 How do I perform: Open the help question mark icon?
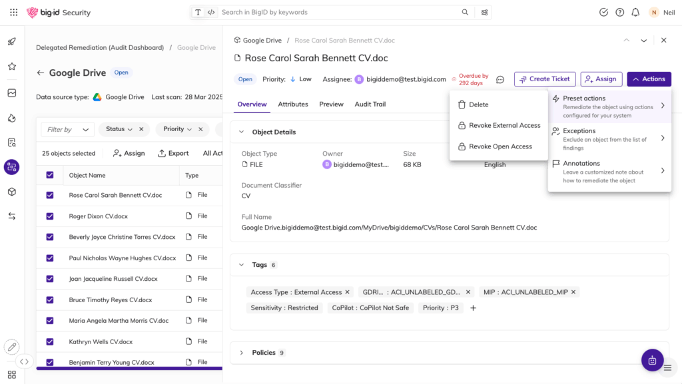620,12
